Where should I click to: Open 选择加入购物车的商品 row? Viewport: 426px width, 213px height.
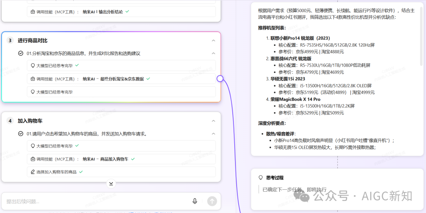pos(121,172)
